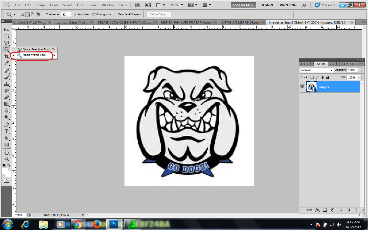
Task: Select the Eyedropper tool
Action: coord(6,63)
